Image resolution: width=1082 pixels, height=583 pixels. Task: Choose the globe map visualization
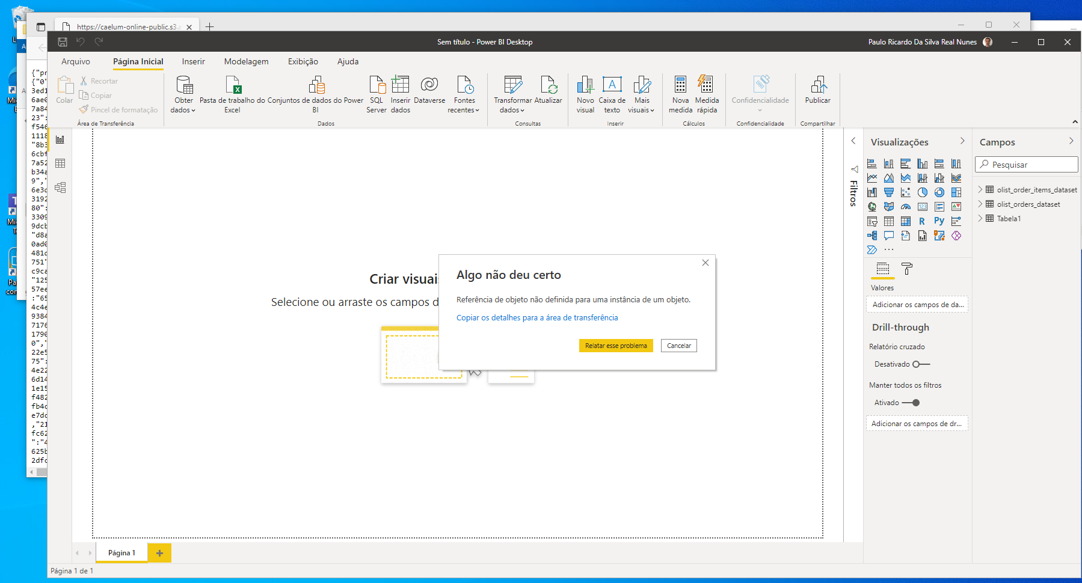[x=871, y=207]
